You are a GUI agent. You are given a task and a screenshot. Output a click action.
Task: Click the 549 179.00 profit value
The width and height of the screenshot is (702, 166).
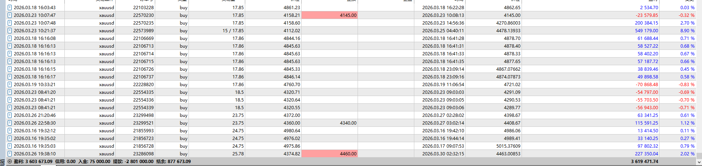(x=646, y=30)
